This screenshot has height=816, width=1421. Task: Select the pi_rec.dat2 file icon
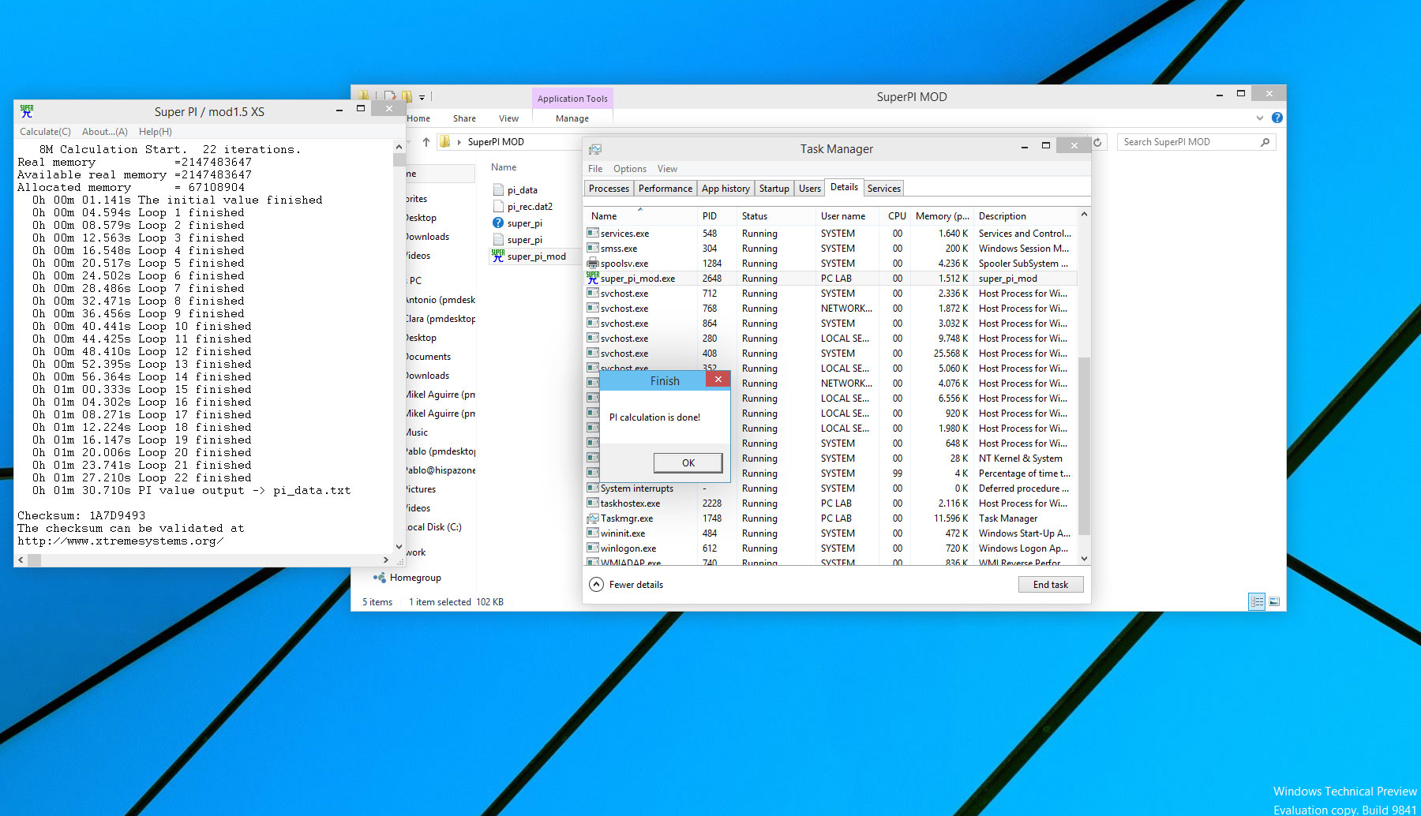click(x=498, y=207)
